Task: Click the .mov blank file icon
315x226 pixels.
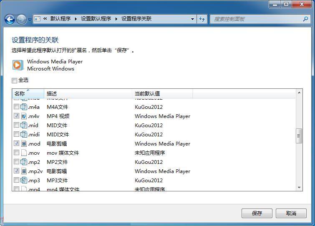Action: 24,153
